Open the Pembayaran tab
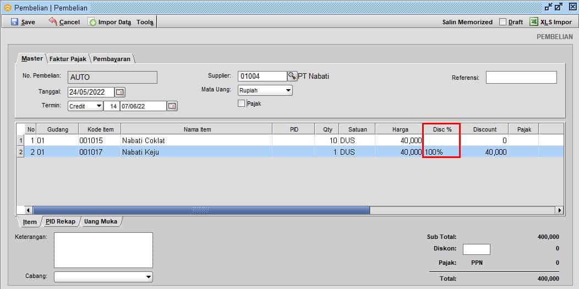 coord(112,59)
